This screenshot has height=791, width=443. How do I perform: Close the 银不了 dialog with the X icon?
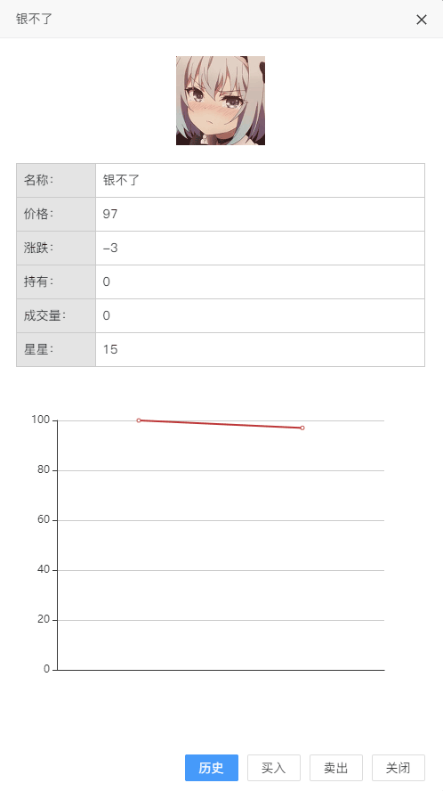422,20
